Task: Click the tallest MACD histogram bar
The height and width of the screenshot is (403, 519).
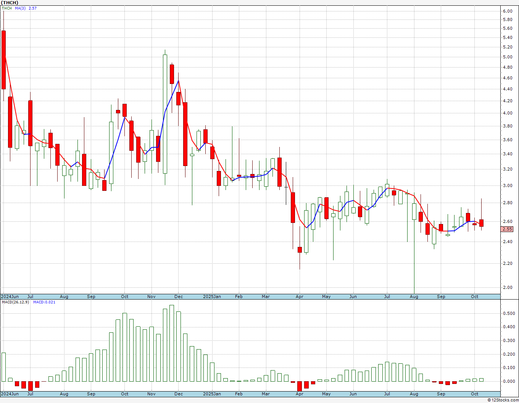Action: (x=172, y=343)
